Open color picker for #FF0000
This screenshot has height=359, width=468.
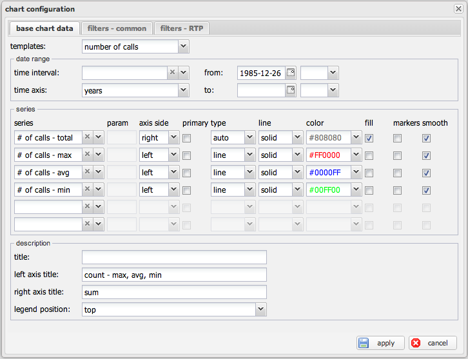click(356, 155)
